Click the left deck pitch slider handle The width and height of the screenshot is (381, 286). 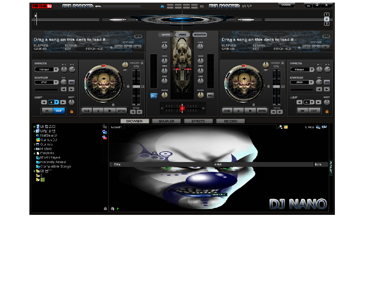[136, 86]
